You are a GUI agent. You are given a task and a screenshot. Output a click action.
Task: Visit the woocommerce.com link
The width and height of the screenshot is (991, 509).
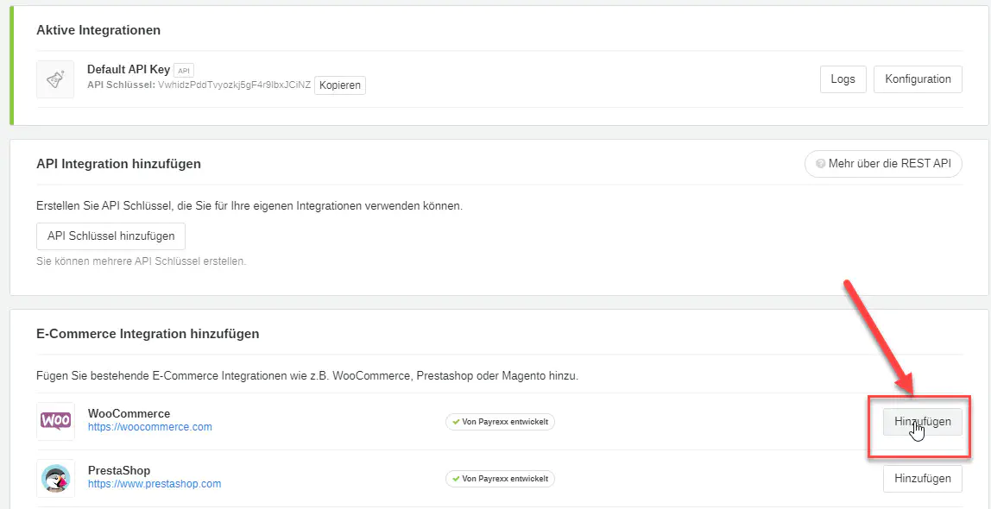click(x=149, y=427)
